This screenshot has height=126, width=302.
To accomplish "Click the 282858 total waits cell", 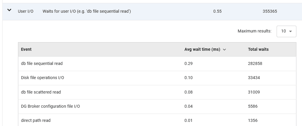I will tap(255, 63).
